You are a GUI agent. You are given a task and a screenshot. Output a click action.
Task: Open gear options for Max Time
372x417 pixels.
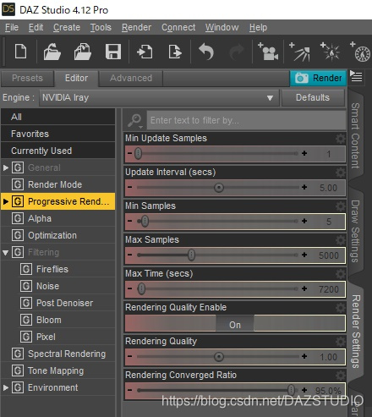(341, 274)
